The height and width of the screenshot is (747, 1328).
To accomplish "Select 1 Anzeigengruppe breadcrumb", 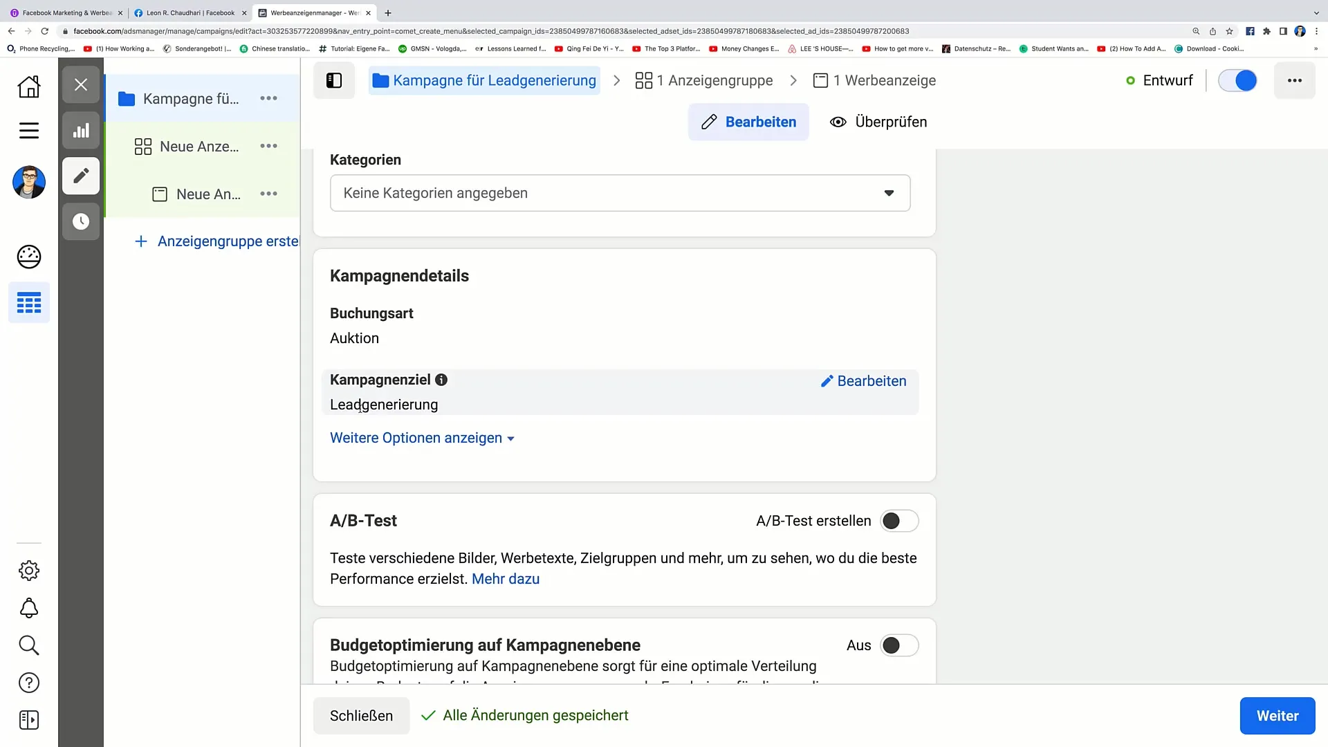I will (x=704, y=80).
